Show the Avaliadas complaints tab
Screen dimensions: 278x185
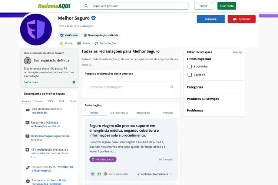[x=168, y=112]
